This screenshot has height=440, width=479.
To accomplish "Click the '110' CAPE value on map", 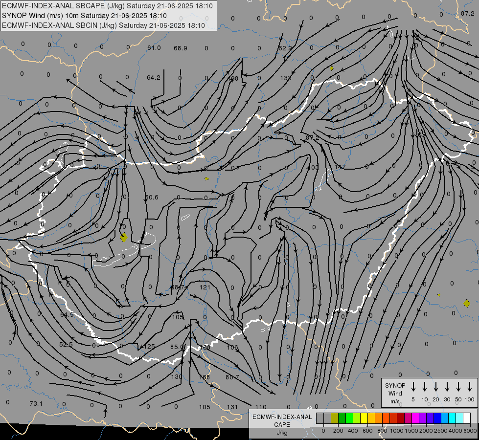I will point(261,407).
